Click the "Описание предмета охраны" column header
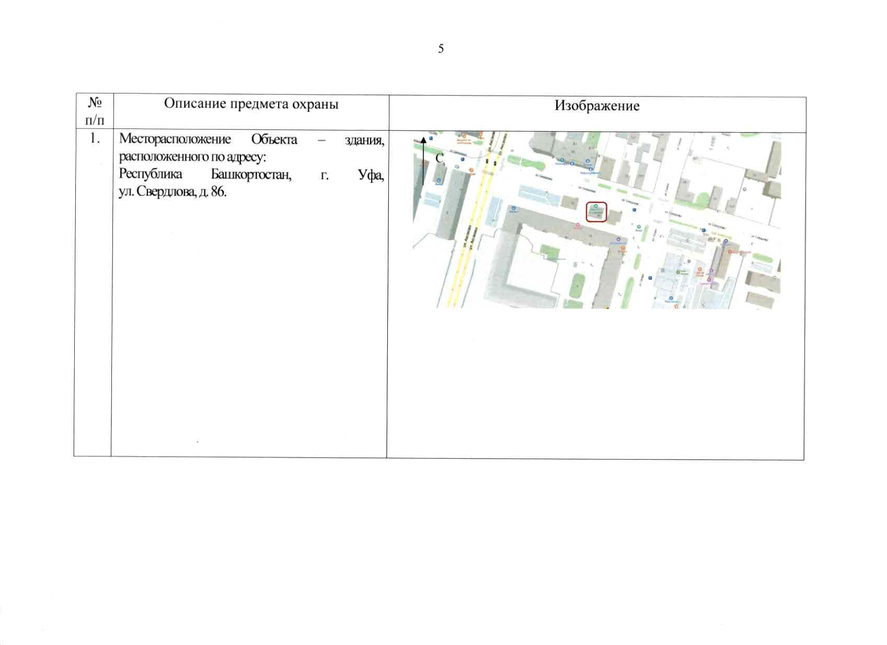The width and height of the screenshot is (887, 645). pos(251,104)
